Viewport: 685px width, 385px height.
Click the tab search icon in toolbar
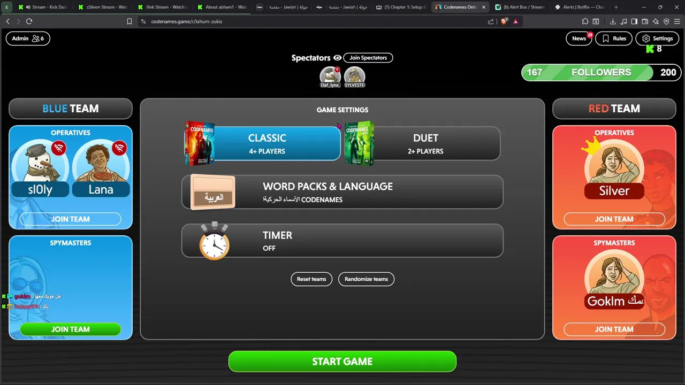(596, 21)
